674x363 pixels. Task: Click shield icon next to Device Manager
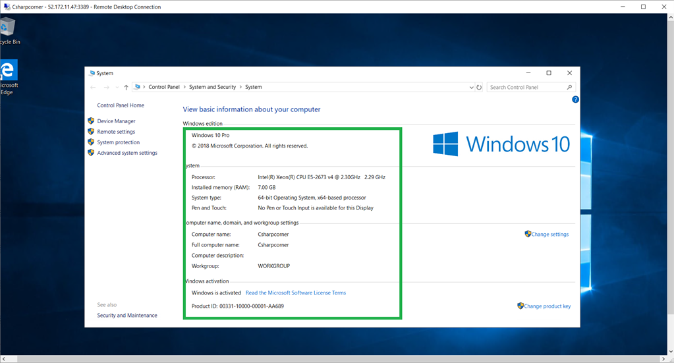pyautogui.click(x=91, y=121)
